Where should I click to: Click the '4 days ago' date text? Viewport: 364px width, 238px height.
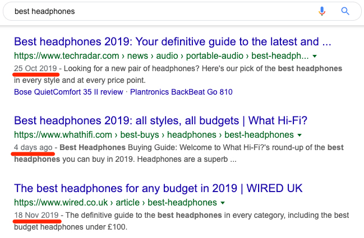33,148
